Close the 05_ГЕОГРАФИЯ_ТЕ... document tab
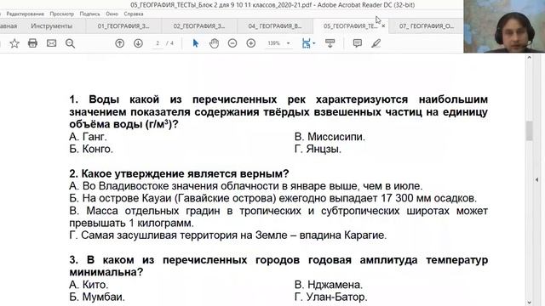545x306 pixels. click(383, 26)
